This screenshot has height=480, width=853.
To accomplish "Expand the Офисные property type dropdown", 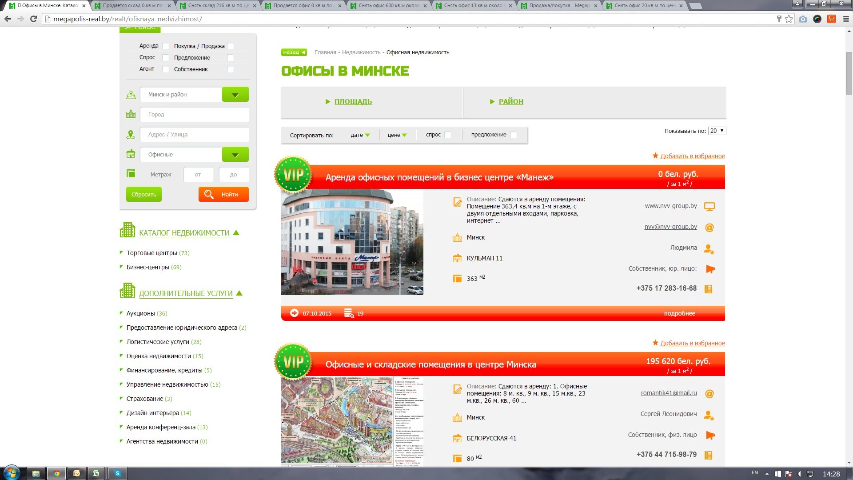I will click(x=235, y=155).
